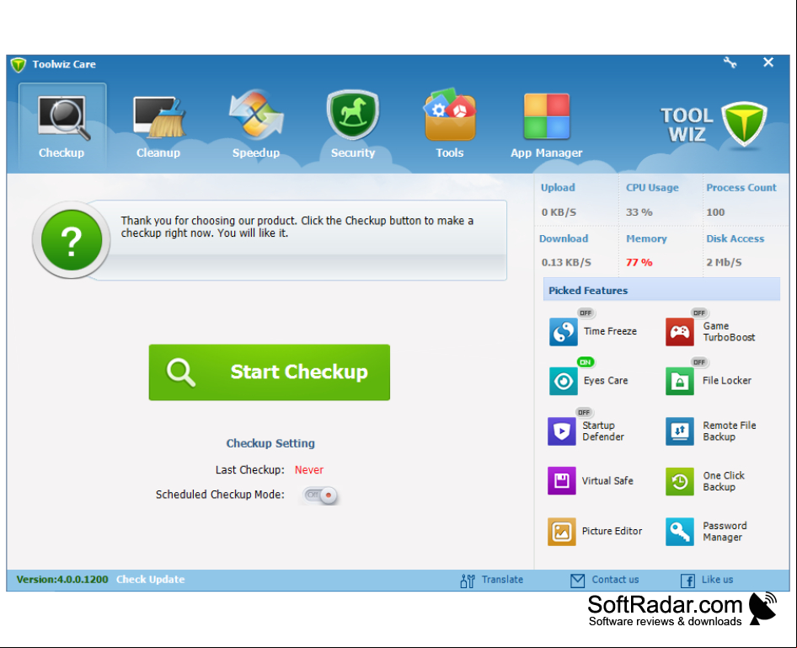Click the Password Manager label

coord(725,532)
